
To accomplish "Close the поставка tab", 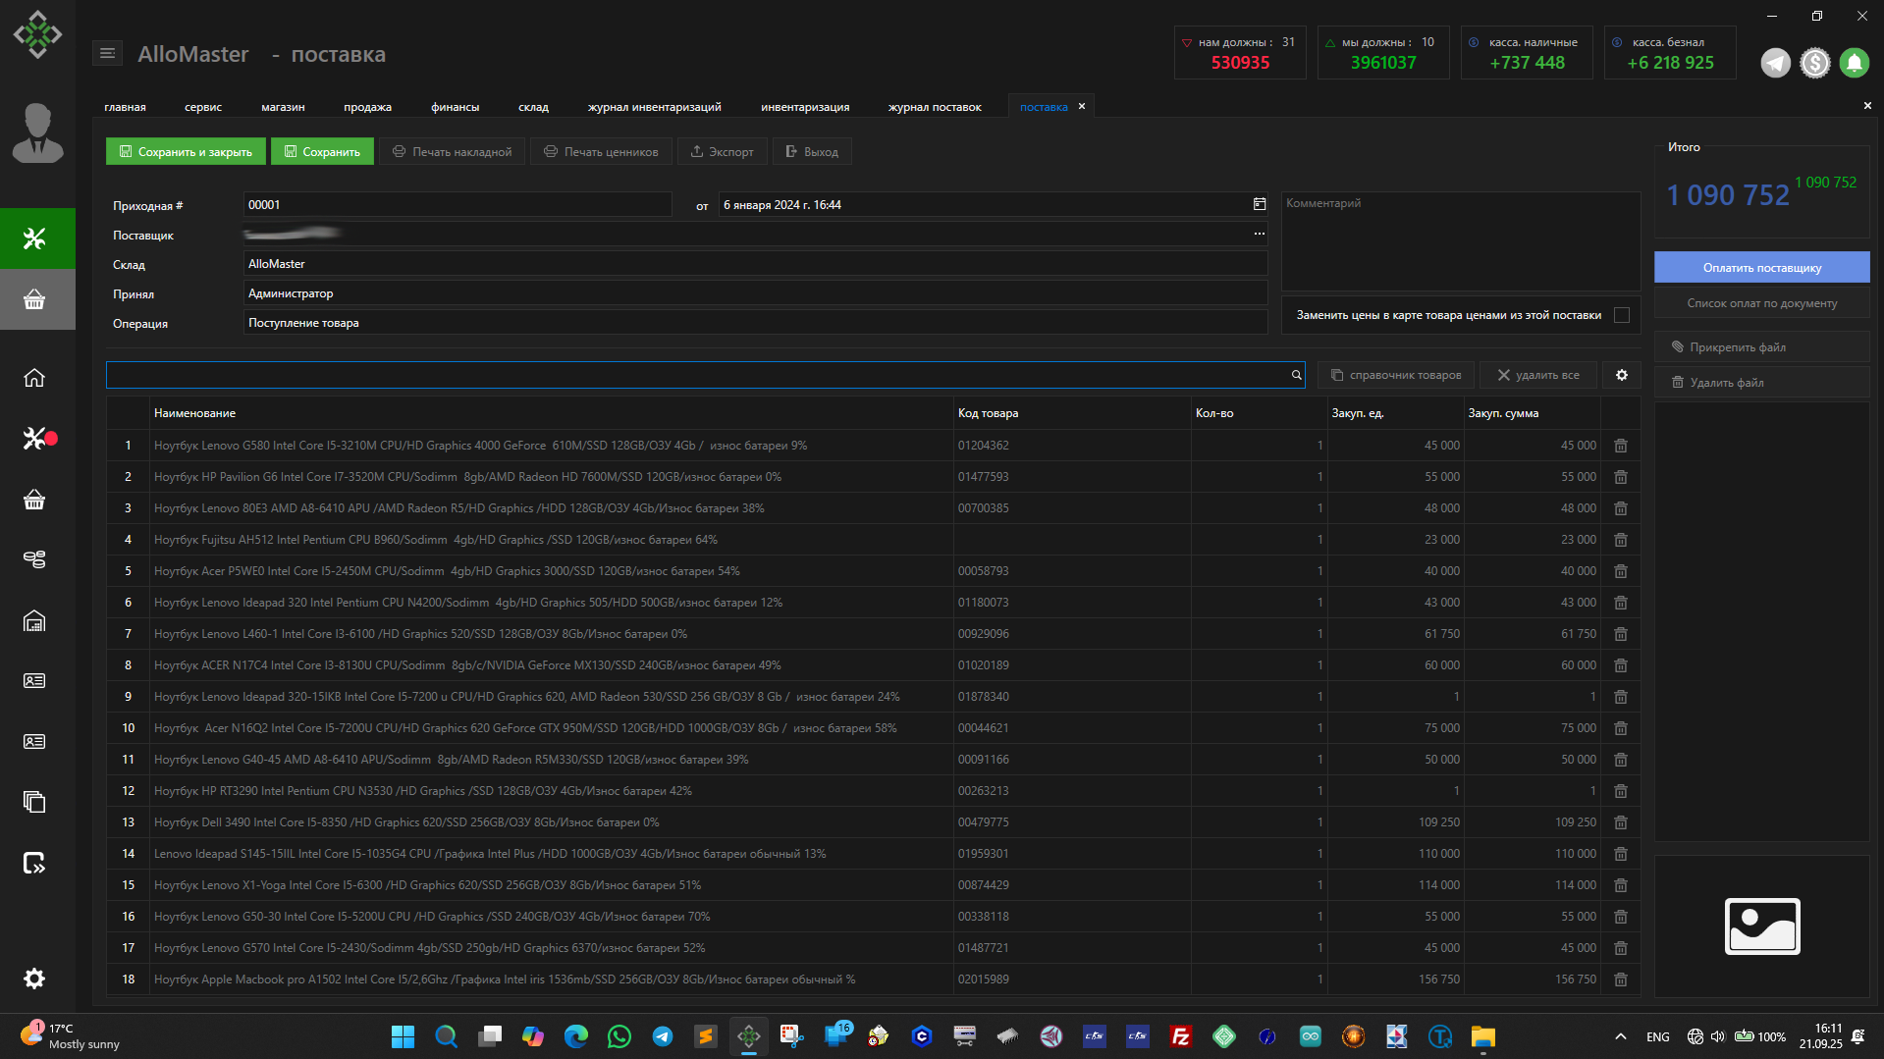I will click(x=1082, y=106).
